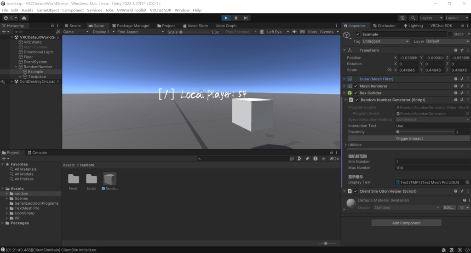Open Transform component help icon
Image resolution: width=471 pixels, height=253 pixels.
(456, 50)
